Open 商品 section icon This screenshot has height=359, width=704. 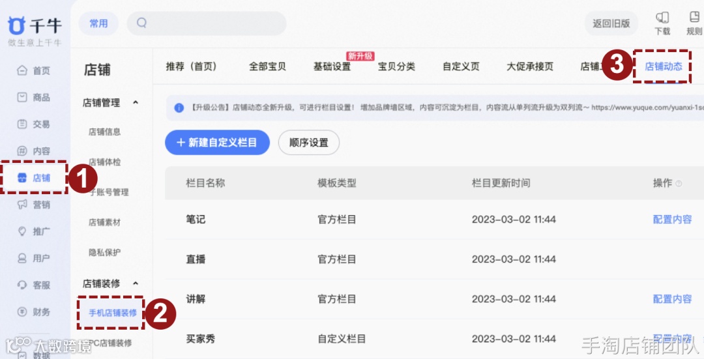pyautogui.click(x=22, y=97)
